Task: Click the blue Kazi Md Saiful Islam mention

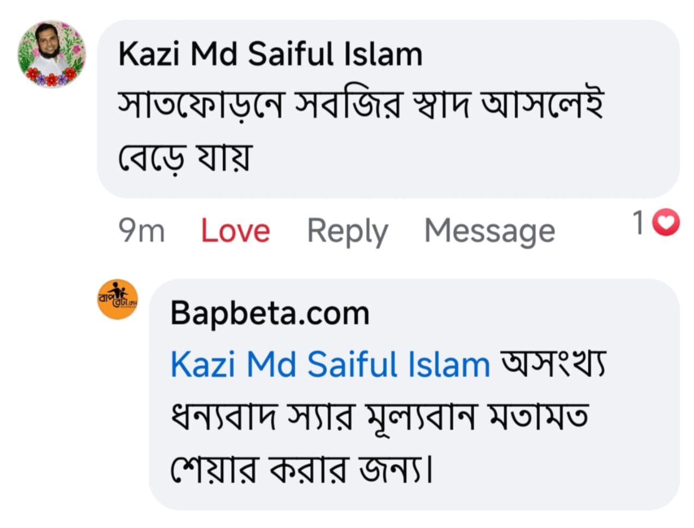Action: tap(330, 365)
